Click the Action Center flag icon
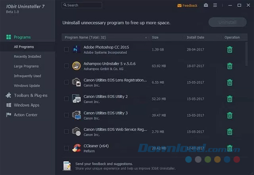 coord(9,114)
